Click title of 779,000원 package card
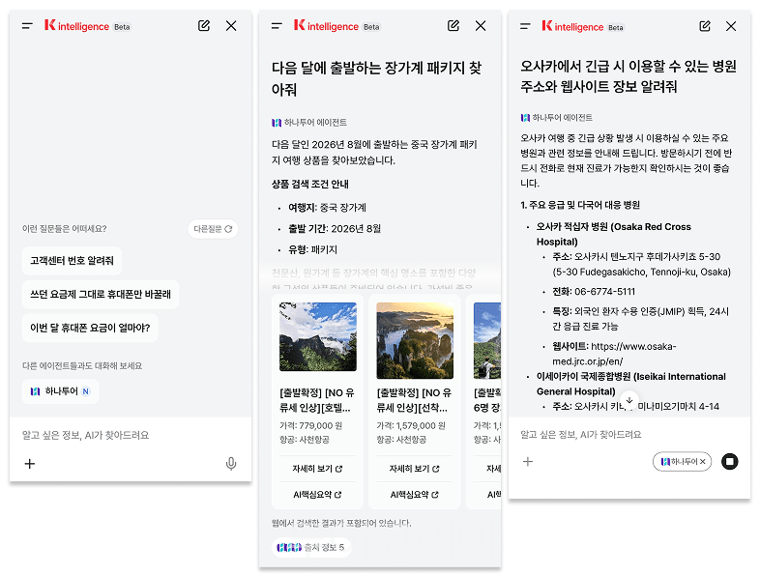The height and width of the screenshot is (576, 760). pyautogui.click(x=317, y=400)
